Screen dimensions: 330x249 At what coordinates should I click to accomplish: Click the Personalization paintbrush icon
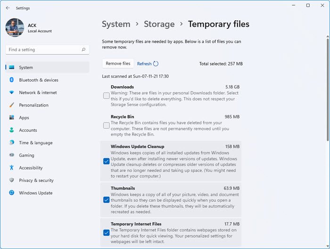coord(12,105)
